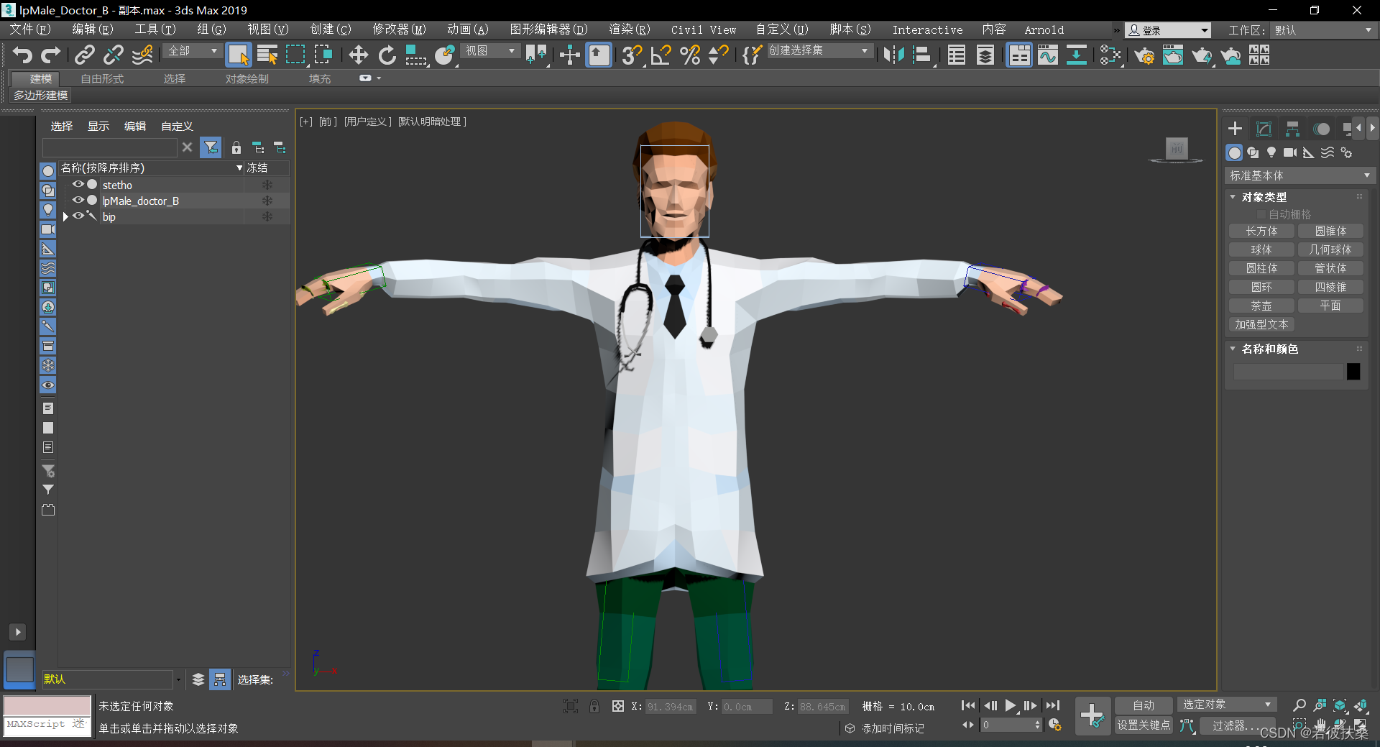
Task: Click the scene explorer search field
Action: [109, 147]
